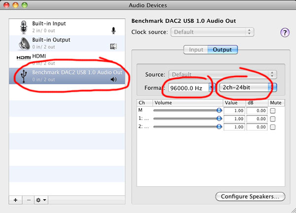Open the help question mark button
Viewport: 296px width, 213px height.
(285, 32)
